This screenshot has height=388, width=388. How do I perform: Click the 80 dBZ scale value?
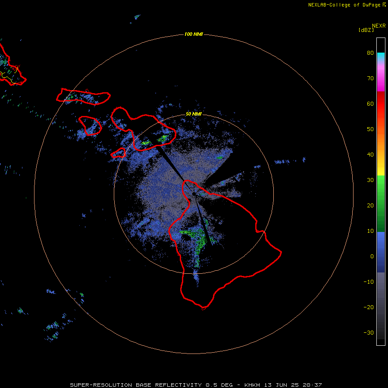coord(370,53)
